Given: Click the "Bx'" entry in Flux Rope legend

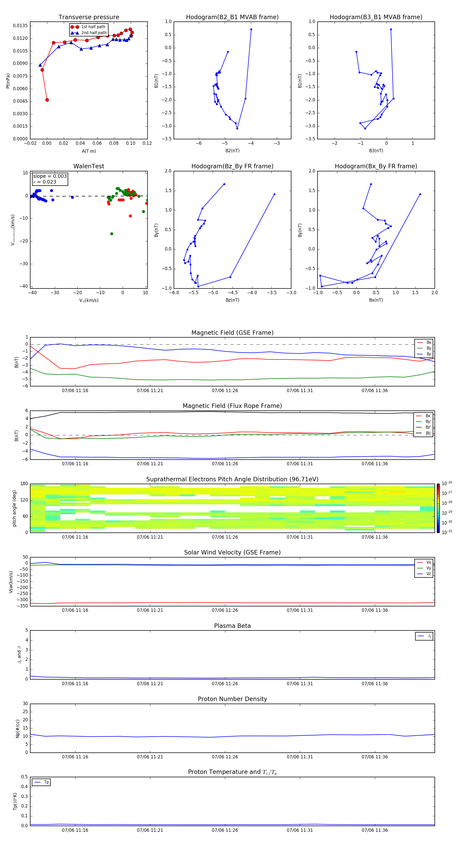Looking at the screenshot, I should pos(424,416).
